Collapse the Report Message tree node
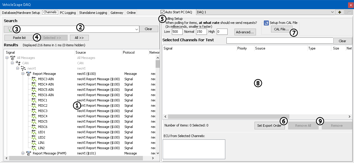The width and height of the screenshot is (354, 163). coord(23,74)
